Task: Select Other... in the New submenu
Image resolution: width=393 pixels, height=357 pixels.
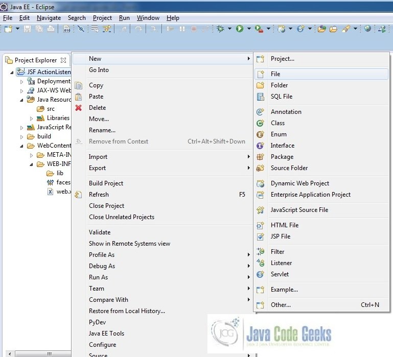Action: click(321, 305)
